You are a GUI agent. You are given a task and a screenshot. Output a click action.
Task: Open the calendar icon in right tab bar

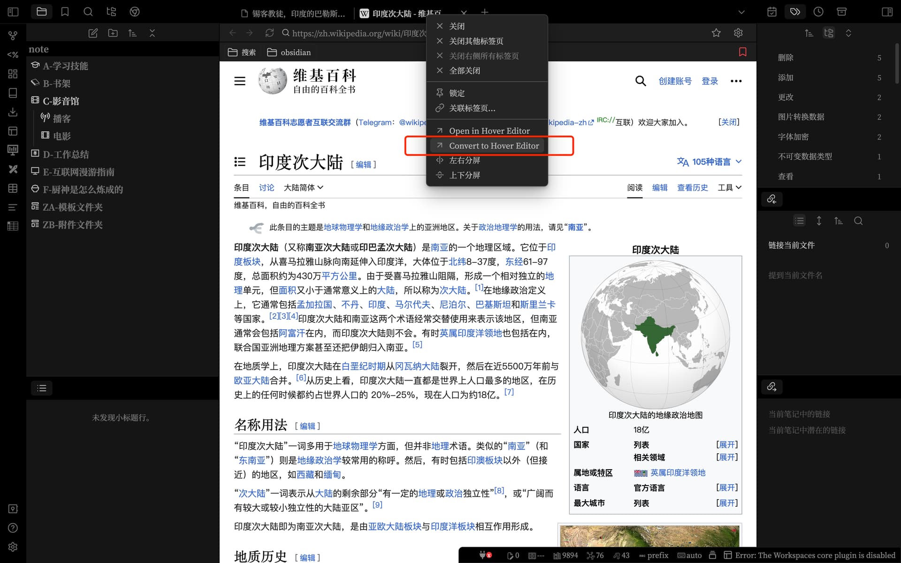772,12
